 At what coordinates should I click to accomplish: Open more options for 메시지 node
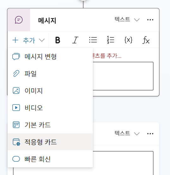(x=150, y=20)
